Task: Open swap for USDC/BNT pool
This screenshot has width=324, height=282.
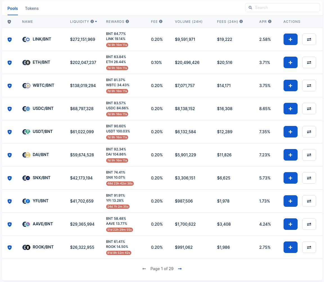Action: 309,108
